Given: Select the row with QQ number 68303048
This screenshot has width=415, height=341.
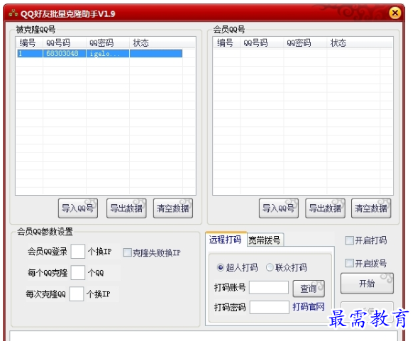Looking at the screenshot, I should (100, 53).
